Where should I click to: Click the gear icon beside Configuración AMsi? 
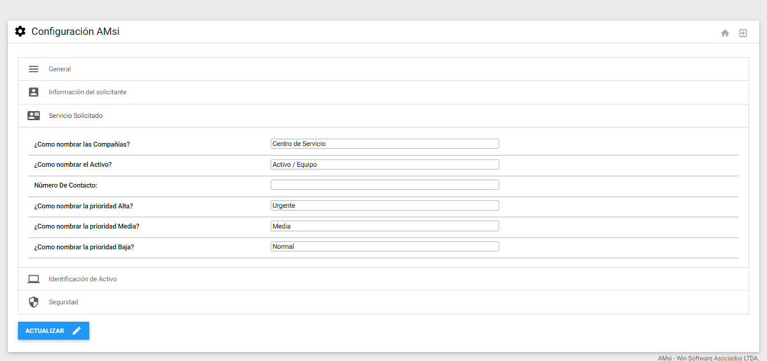tap(20, 31)
